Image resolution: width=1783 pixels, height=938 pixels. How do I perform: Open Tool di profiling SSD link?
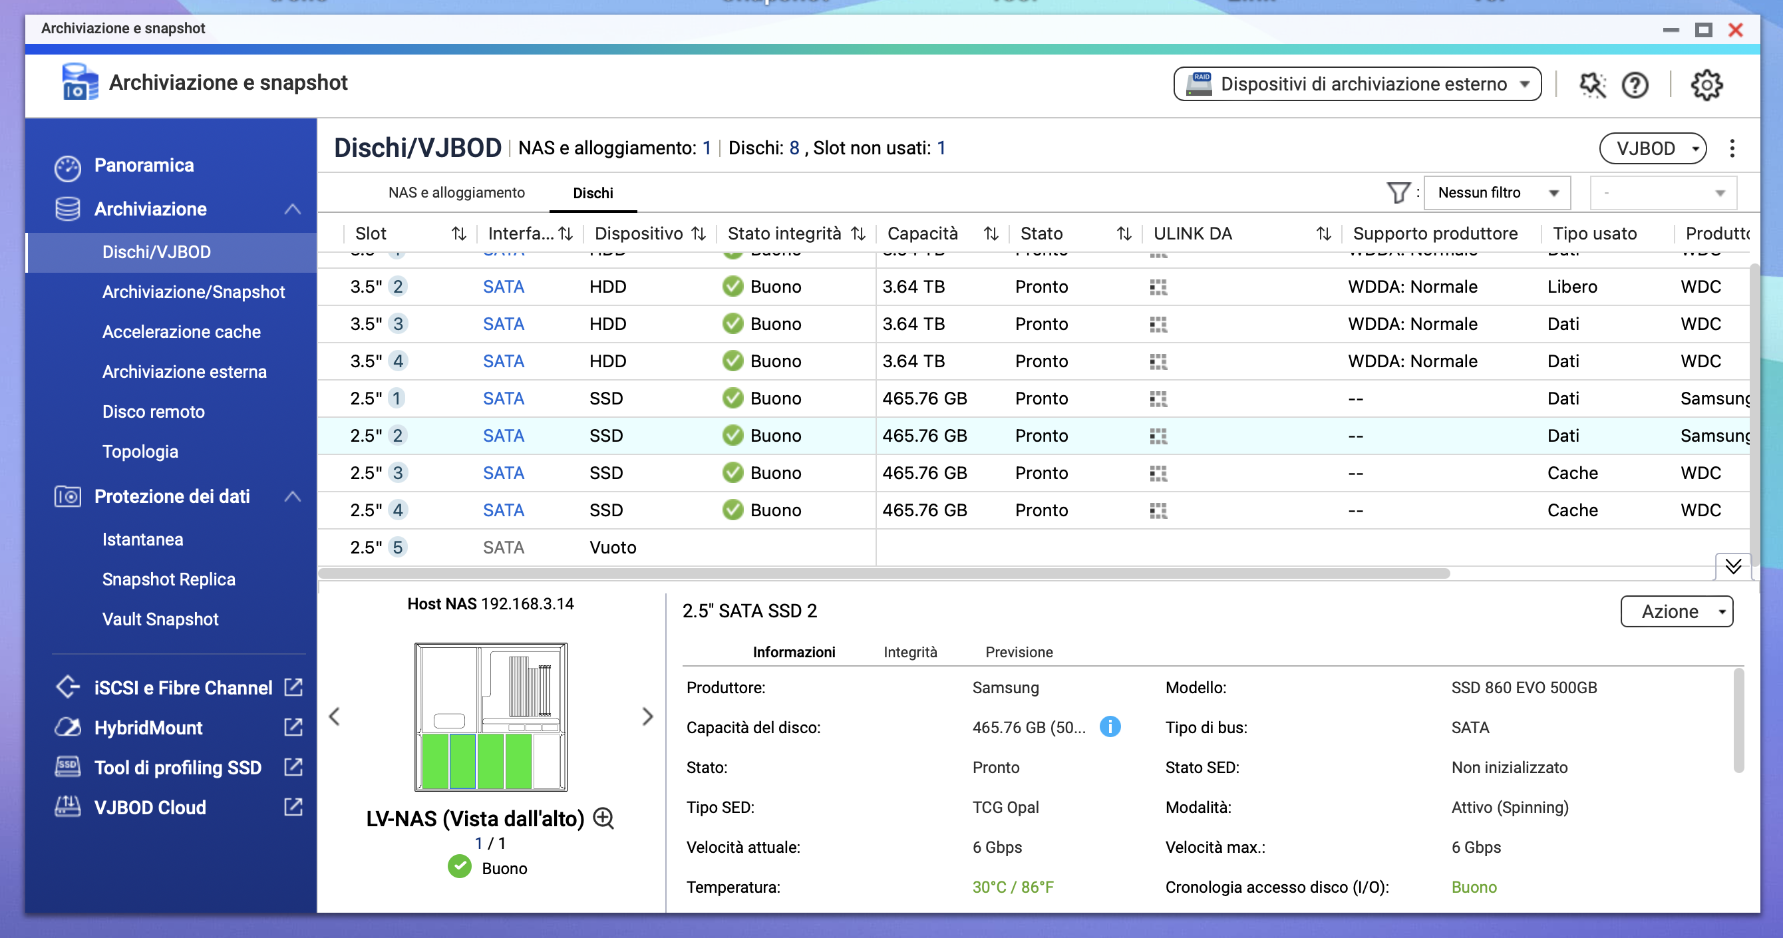[178, 767]
